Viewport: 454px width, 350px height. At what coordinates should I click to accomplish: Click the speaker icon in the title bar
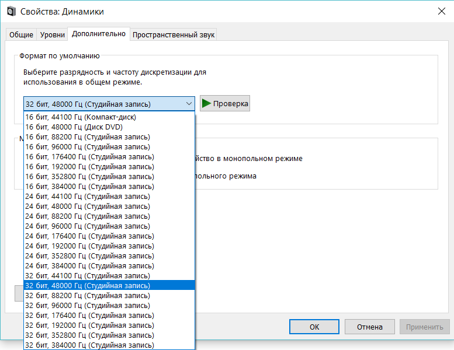11,12
